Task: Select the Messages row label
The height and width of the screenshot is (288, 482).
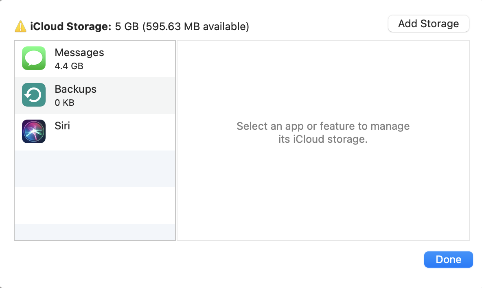Action: (x=79, y=53)
